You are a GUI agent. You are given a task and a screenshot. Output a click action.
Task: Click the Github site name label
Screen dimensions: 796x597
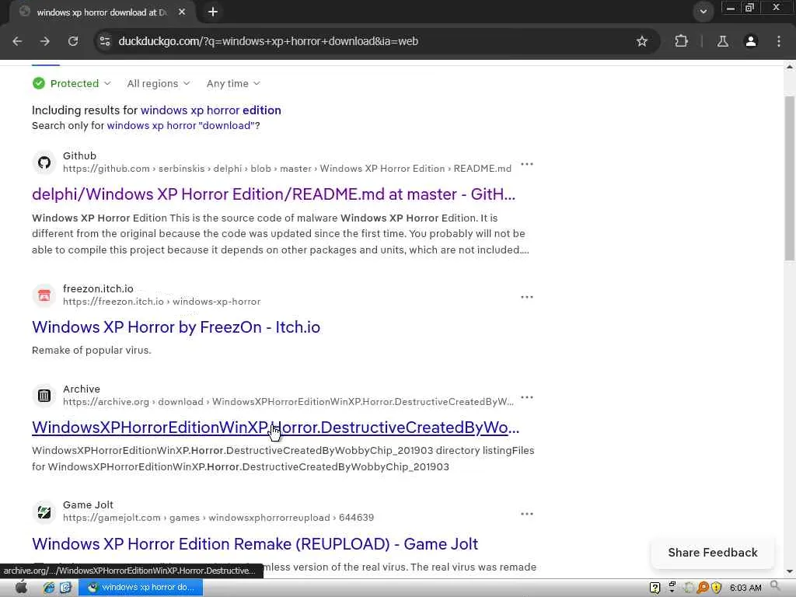[79, 155]
